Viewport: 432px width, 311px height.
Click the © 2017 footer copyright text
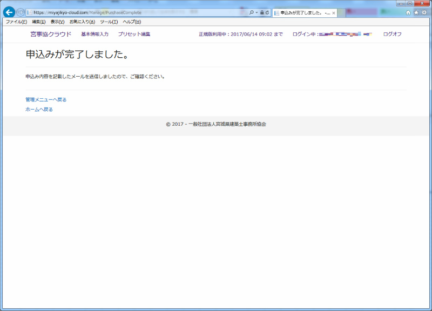coord(216,124)
